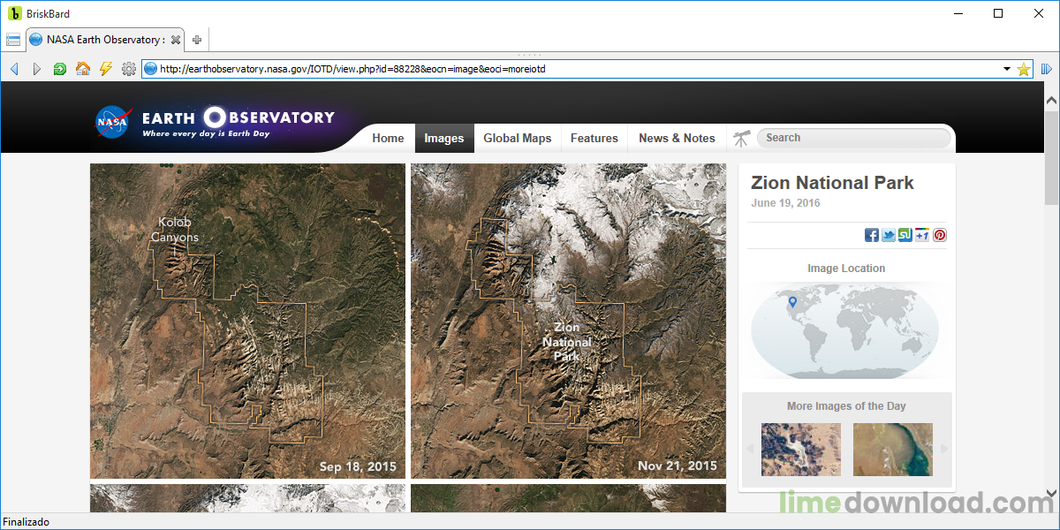Show next More Images with right arrow
1060x530 pixels.
(943, 449)
